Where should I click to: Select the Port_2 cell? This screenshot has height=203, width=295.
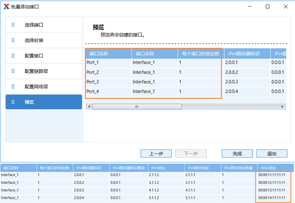coord(108,72)
